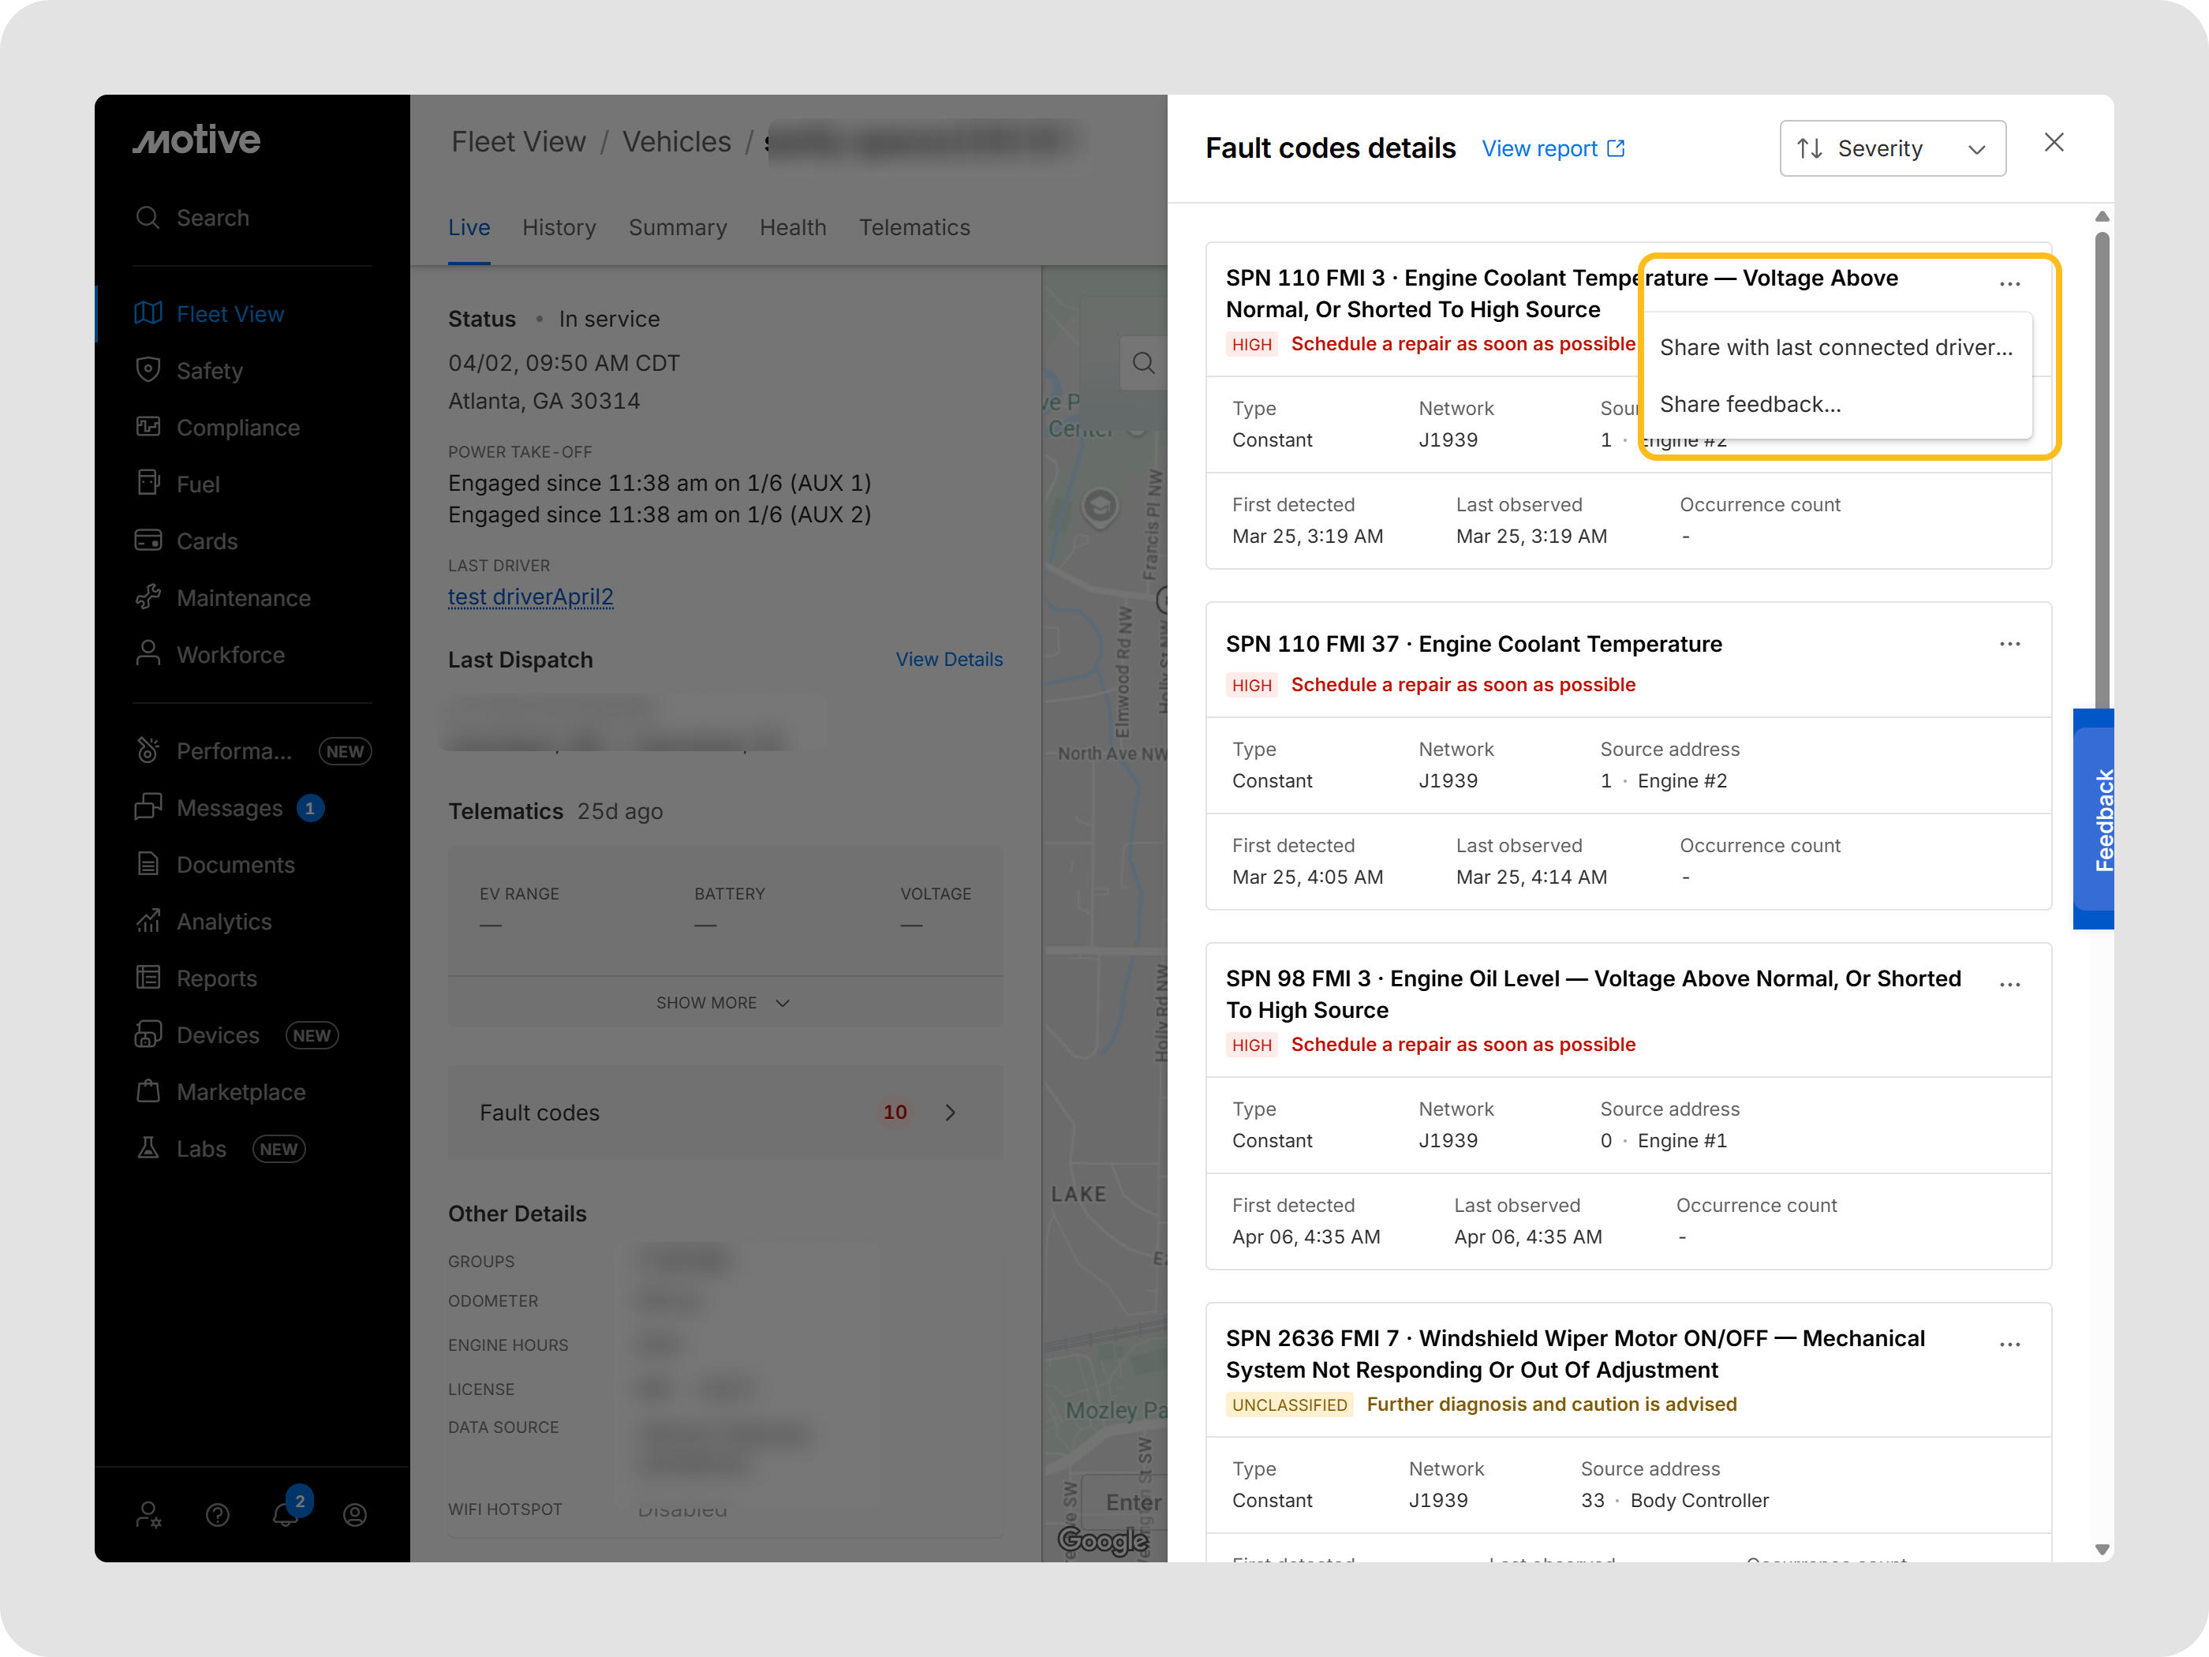Click the Cards icon in sidebar
The width and height of the screenshot is (2209, 1657).
148,541
